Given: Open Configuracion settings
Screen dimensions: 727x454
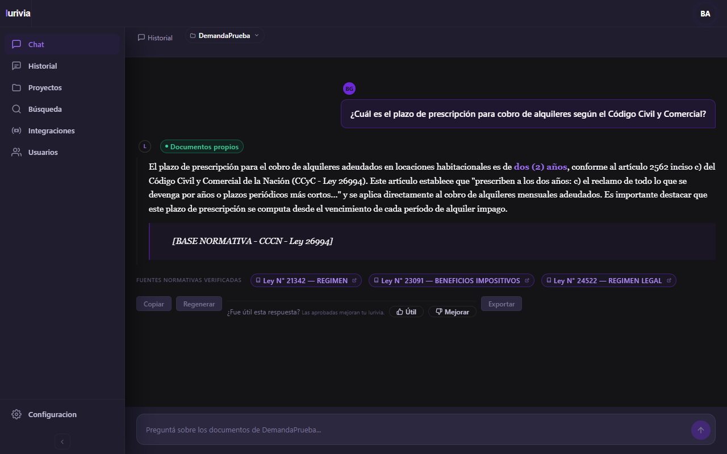Looking at the screenshot, I should pyautogui.click(x=62, y=414).
